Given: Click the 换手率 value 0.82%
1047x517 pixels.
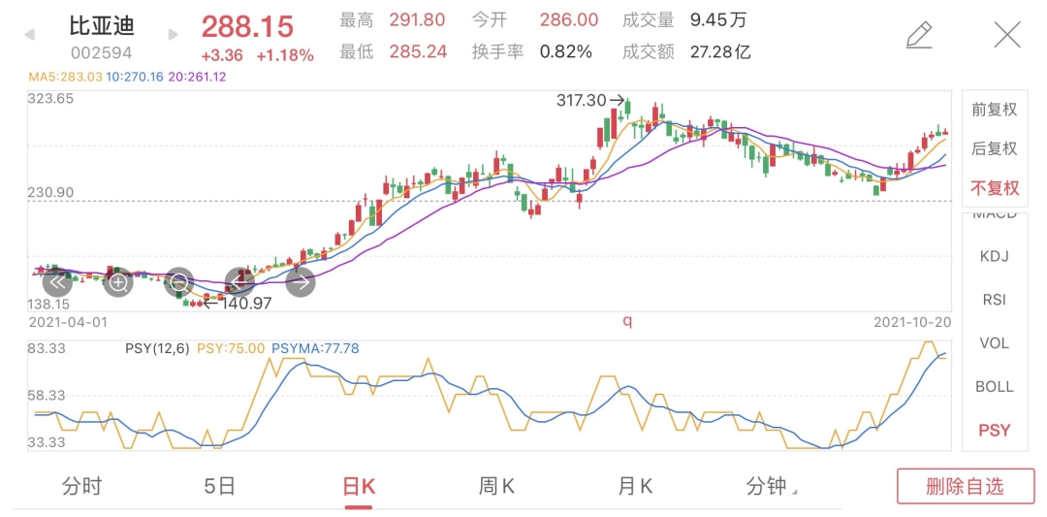Looking at the screenshot, I should 566,51.
